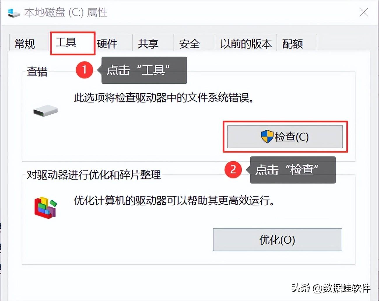Switch to the 共享 tab

[148, 43]
